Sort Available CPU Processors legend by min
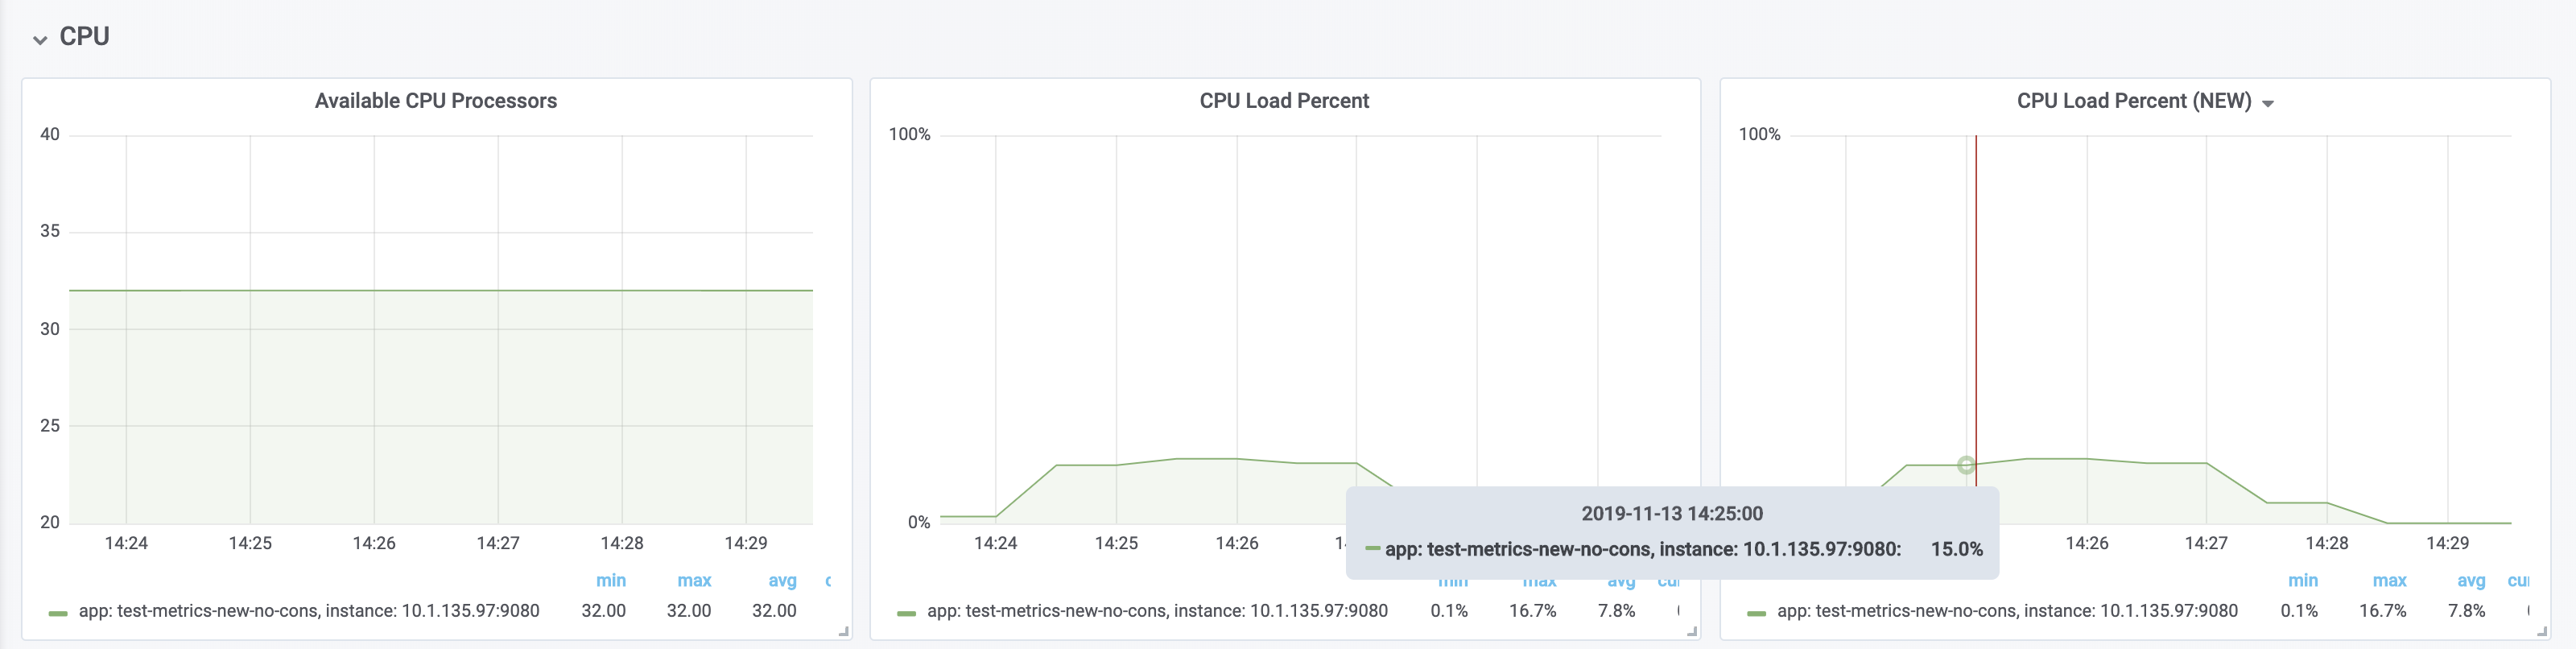 [x=610, y=581]
